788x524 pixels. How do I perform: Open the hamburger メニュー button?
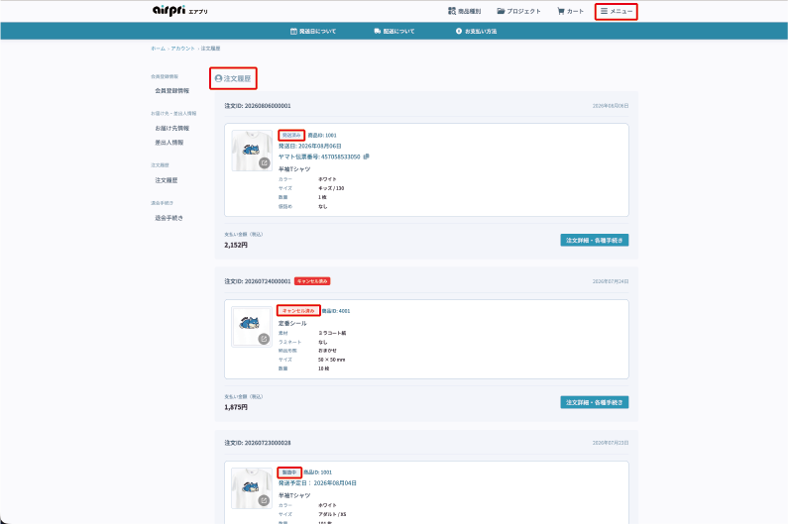click(617, 11)
